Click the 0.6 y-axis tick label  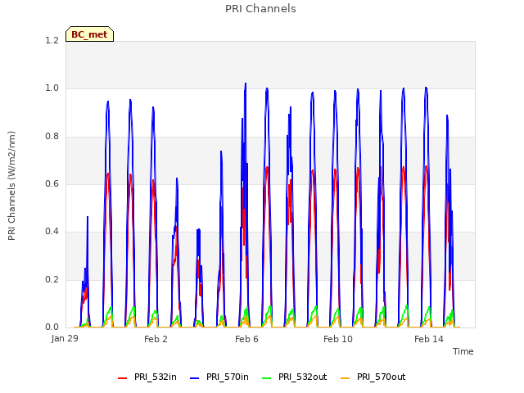tap(52, 183)
